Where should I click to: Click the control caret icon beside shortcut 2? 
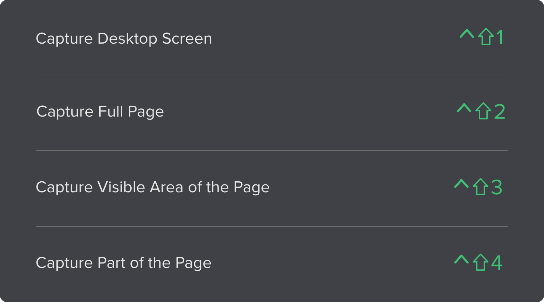click(464, 108)
